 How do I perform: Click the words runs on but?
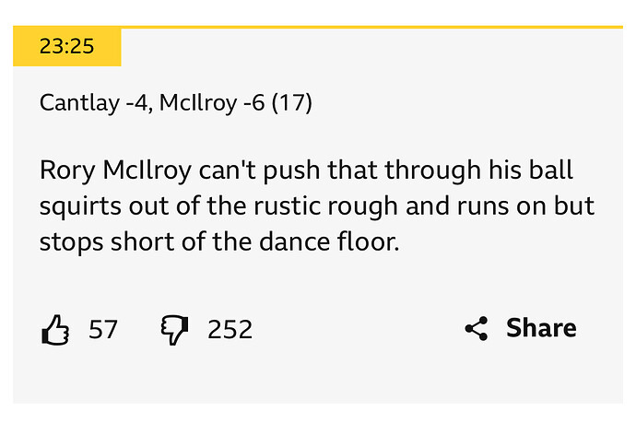525,206
